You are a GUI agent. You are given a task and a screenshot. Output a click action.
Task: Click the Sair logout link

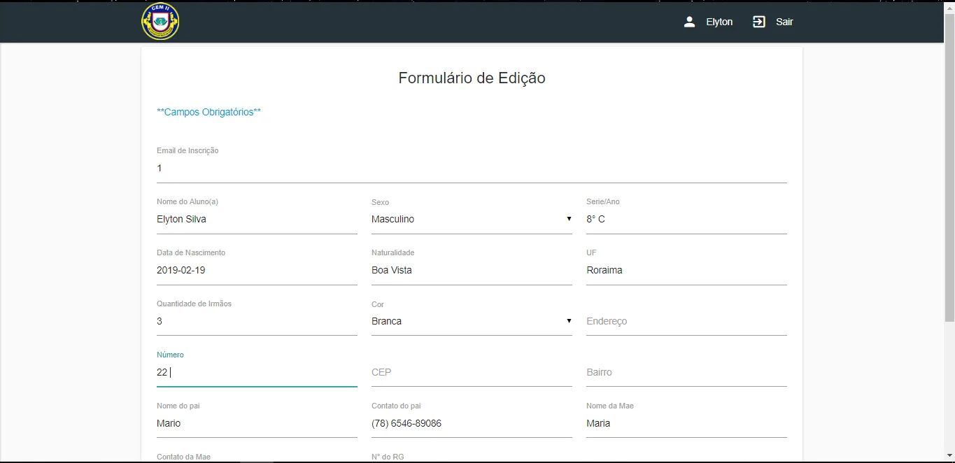point(784,22)
